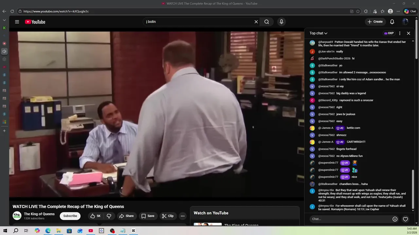Select supers0nic77's "nice" message
Screen dimensions: 419x235
click(x=354, y=177)
